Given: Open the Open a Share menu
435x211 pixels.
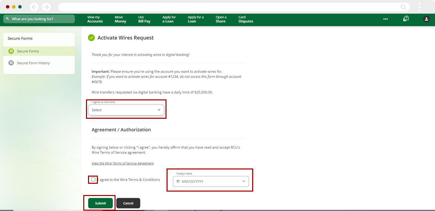Looking at the screenshot, I should 221,19.
